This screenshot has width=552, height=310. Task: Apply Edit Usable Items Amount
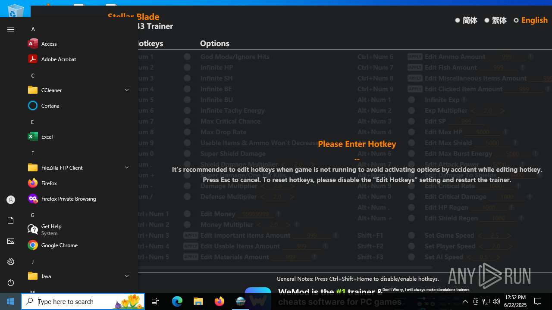tap(191, 246)
